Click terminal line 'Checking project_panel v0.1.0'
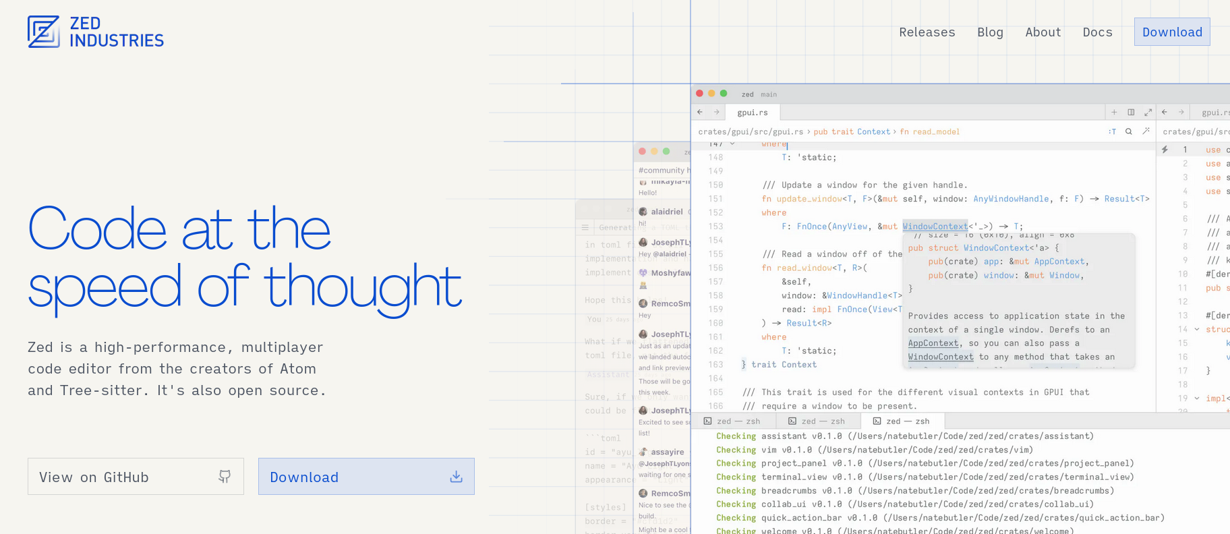The height and width of the screenshot is (534, 1230). click(x=925, y=463)
